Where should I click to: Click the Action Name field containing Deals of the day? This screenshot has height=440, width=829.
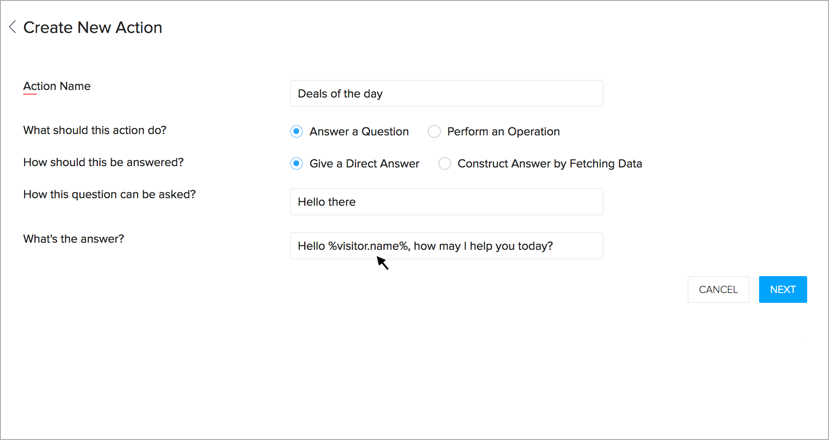click(447, 94)
